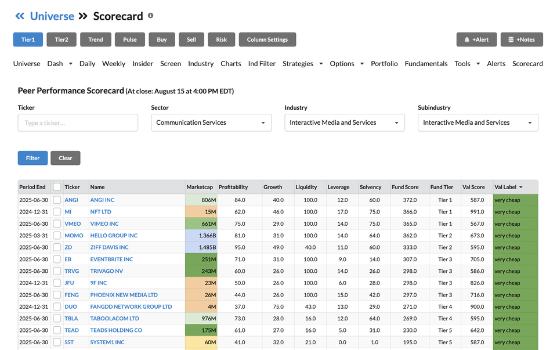This screenshot has width=557, height=350.
Task: Switch to the Tier2 tab
Action: [62, 39]
